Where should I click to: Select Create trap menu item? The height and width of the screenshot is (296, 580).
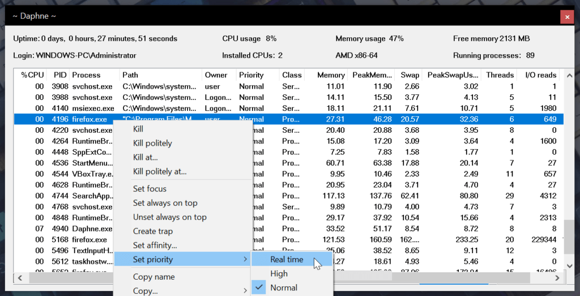[x=152, y=231]
